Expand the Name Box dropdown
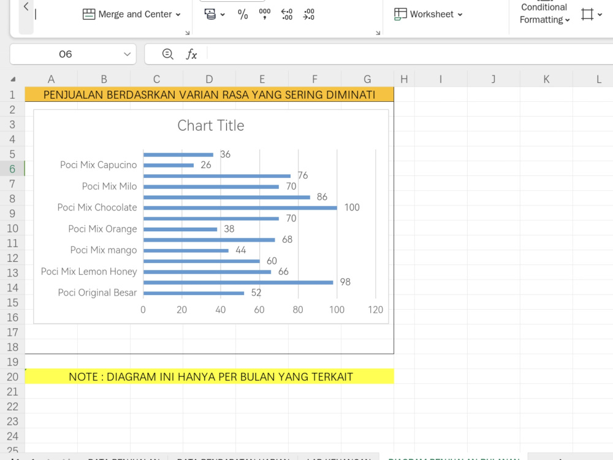613x460 pixels. [127, 54]
